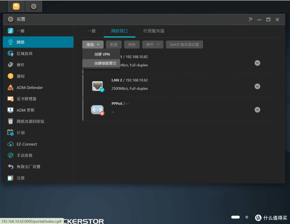Select the LAN 2 / 192.168.10.62 label
Viewport: 290px width, 224px height.
(130, 80)
